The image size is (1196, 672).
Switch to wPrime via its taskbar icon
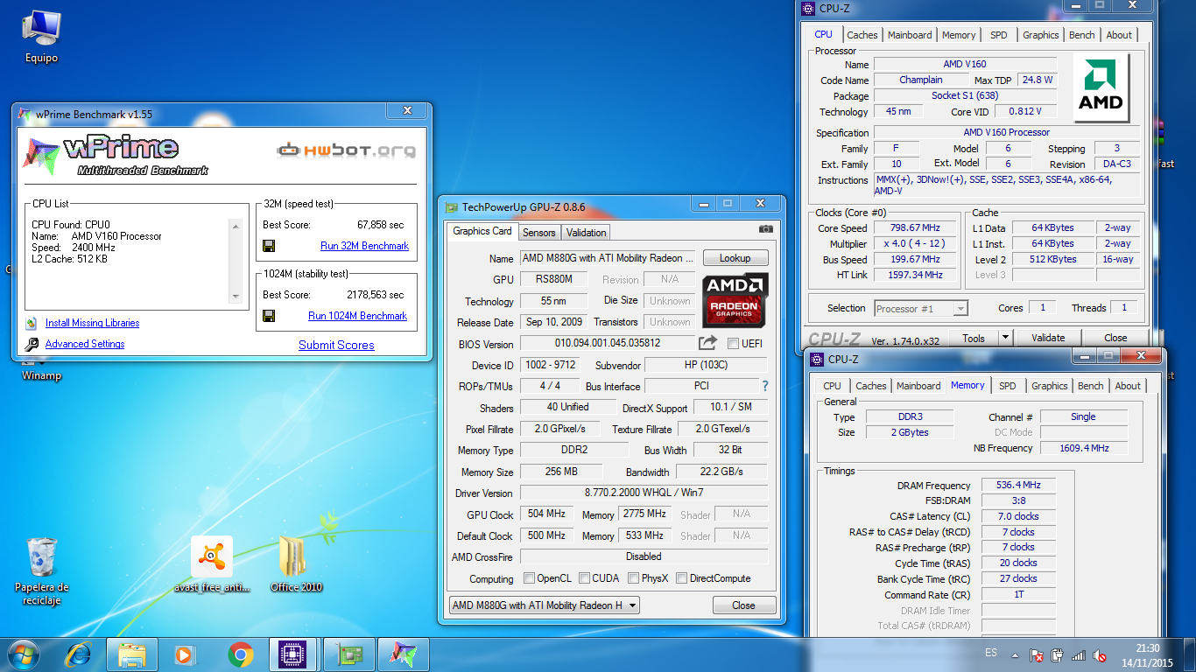pyautogui.click(x=404, y=654)
